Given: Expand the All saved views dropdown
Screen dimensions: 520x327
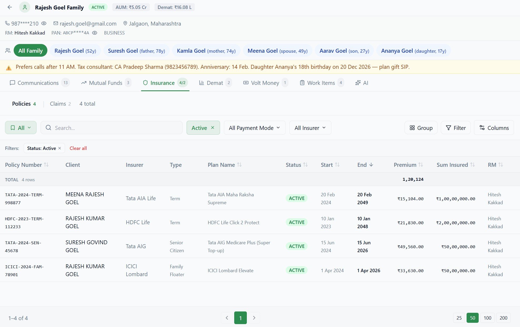Looking at the screenshot, I should [29, 128].
